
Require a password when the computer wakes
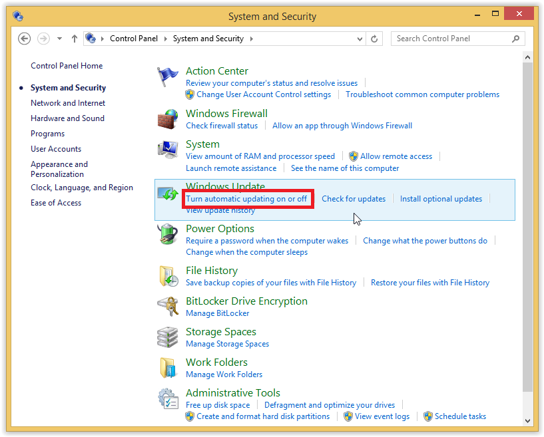[x=267, y=241]
